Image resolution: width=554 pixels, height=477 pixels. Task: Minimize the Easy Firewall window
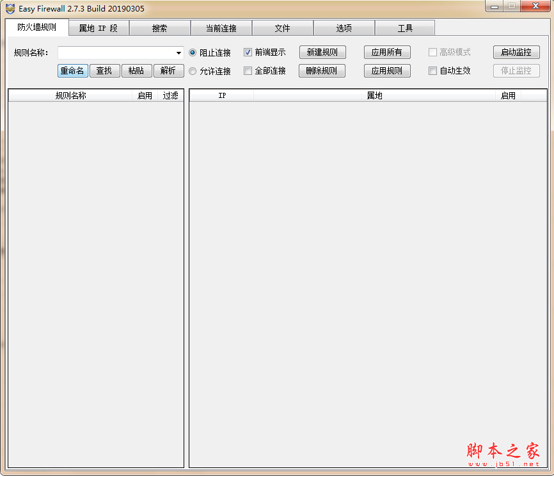(495, 6)
